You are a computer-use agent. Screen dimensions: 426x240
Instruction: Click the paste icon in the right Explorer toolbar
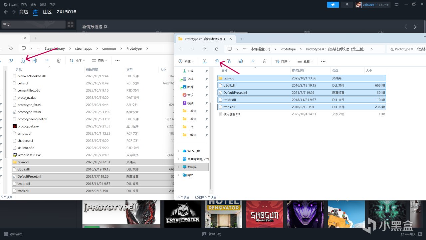pos(229,61)
